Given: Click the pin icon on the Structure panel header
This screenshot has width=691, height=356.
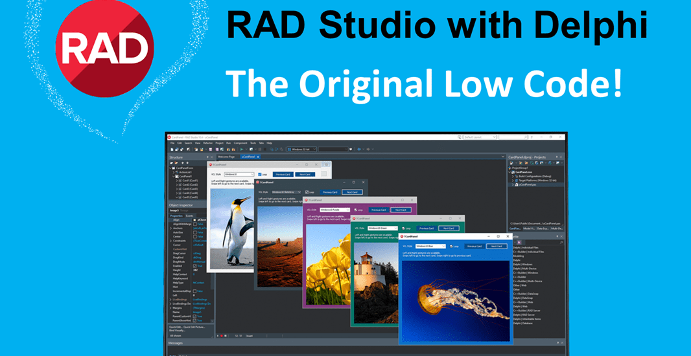Looking at the screenshot, I should click(x=207, y=157).
